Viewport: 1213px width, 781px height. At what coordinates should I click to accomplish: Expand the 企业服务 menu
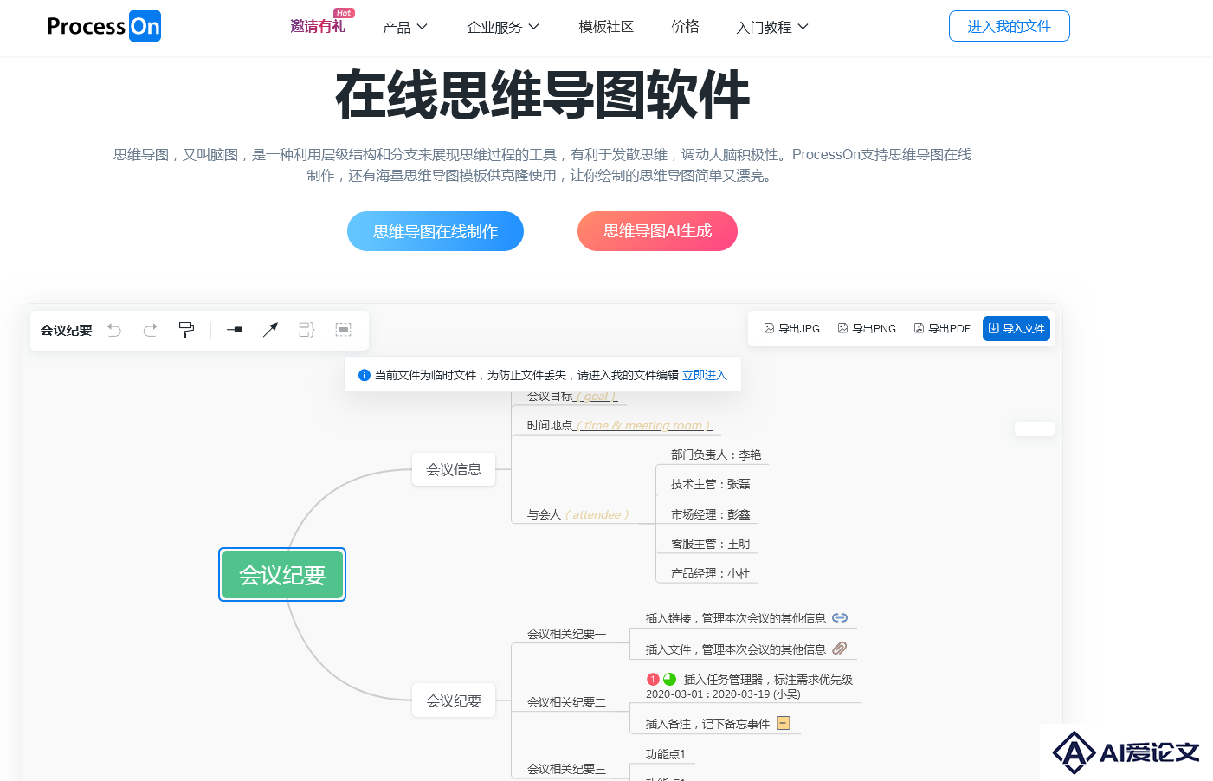pos(503,27)
